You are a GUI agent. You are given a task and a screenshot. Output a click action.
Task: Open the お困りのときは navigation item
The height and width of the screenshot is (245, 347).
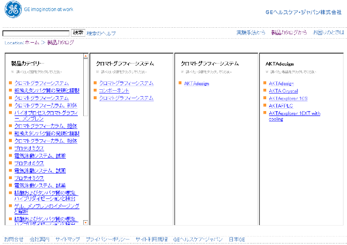pyautogui.click(x=328, y=33)
